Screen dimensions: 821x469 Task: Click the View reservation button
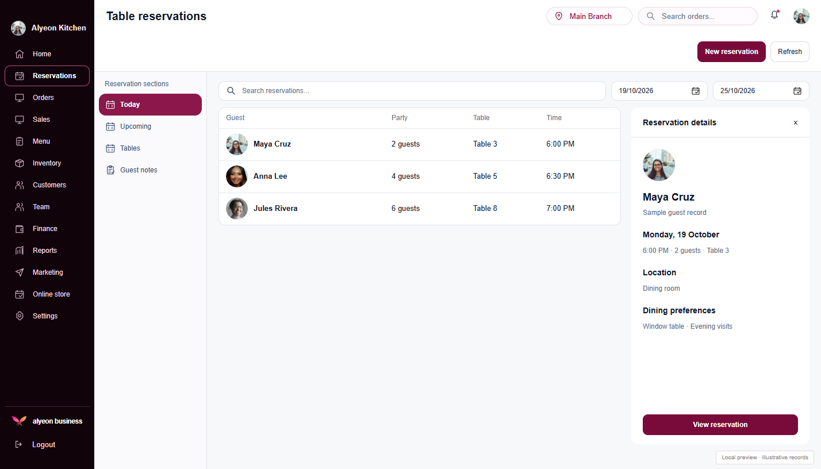(x=720, y=425)
